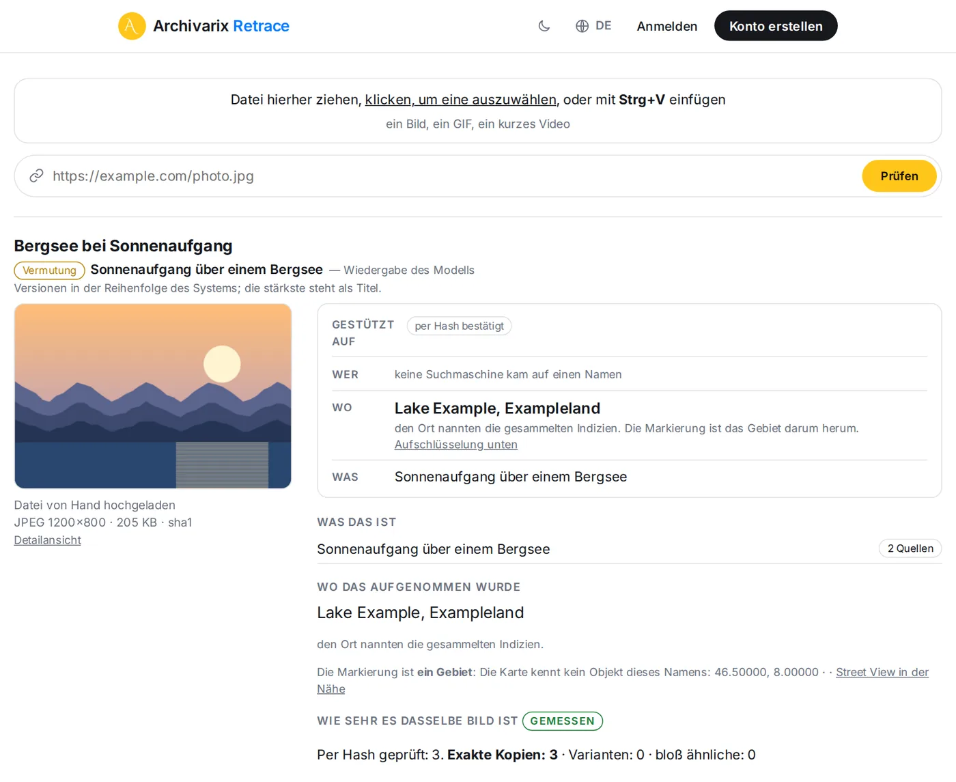Click the 'per Hash bestätigt' chip
The width and height of the screenshot is (956, 782).
pyautogui.click(x=459, y=326)
